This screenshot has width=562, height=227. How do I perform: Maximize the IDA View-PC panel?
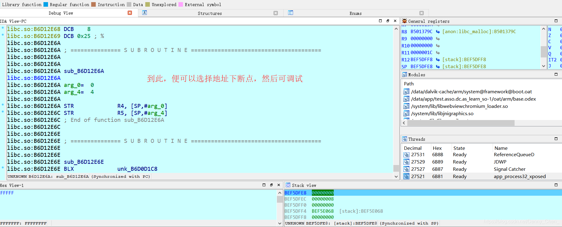coord(380,21)
